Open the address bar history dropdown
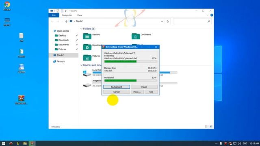 click(x=162, y=21)
